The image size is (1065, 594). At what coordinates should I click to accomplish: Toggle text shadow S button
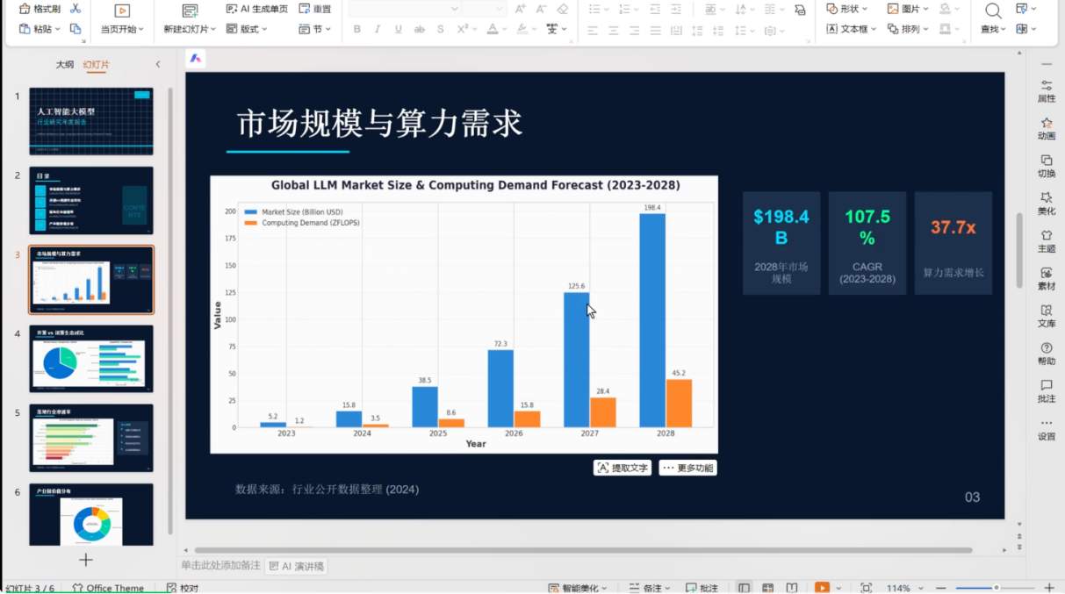click(x=440, y=29)
